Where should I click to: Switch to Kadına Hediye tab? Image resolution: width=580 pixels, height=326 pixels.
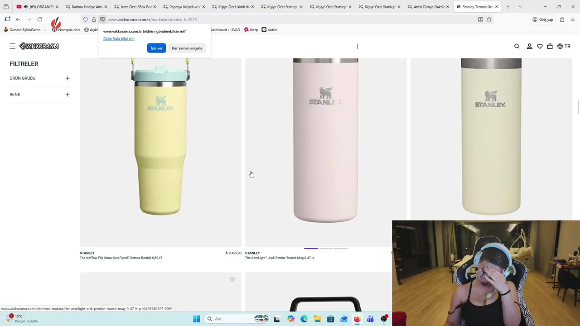pos(86,7)
